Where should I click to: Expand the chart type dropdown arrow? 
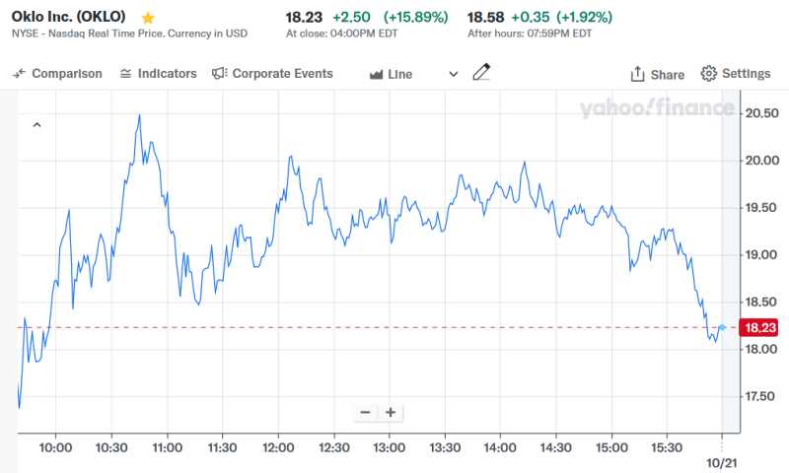pos(453,74)
